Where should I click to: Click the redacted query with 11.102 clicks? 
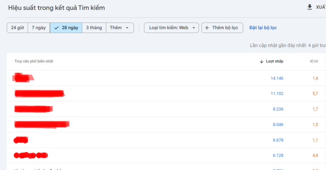click(x=39, y=93)
